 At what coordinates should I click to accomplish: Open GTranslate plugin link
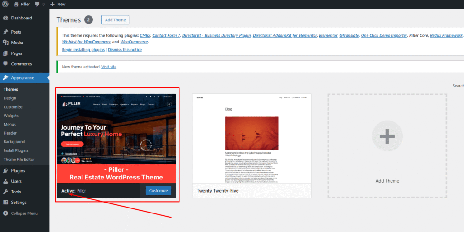pos(349,35)
